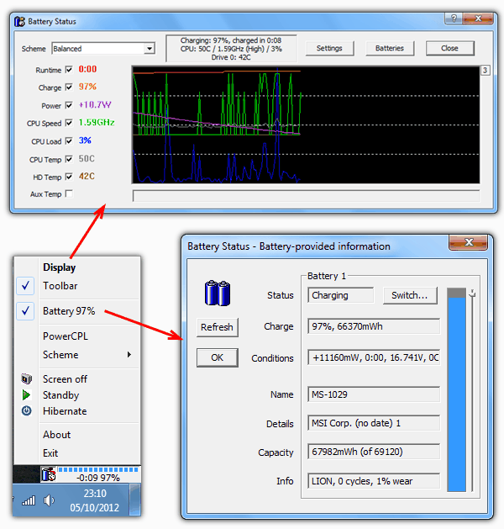Click the network signal bars tray icon

(29, 500)
